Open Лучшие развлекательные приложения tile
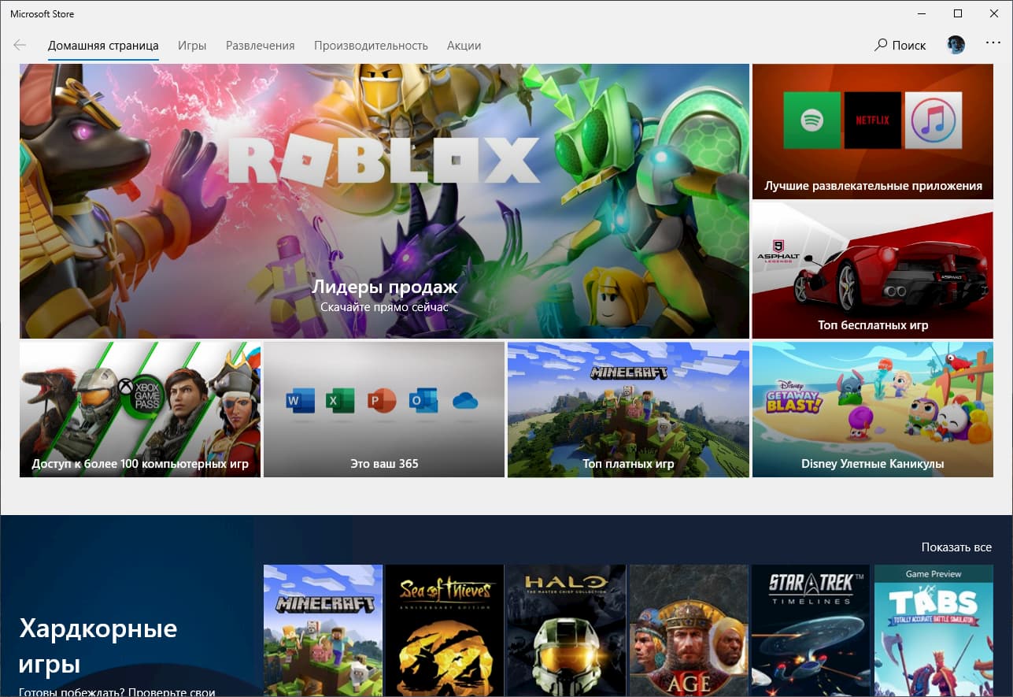Screen dimensions: 1013x697 (873, 131)
